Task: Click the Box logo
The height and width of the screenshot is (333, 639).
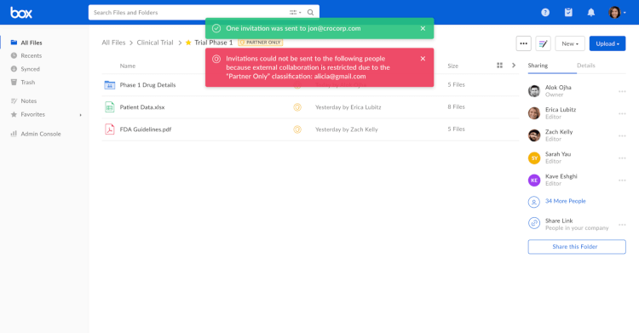Action: pos(21,13)
